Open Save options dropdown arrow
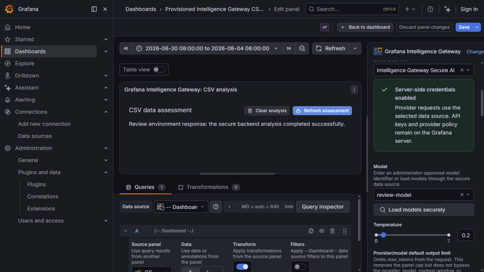The image size is (484, 272). pyautogui.click(x=477, y=27)
